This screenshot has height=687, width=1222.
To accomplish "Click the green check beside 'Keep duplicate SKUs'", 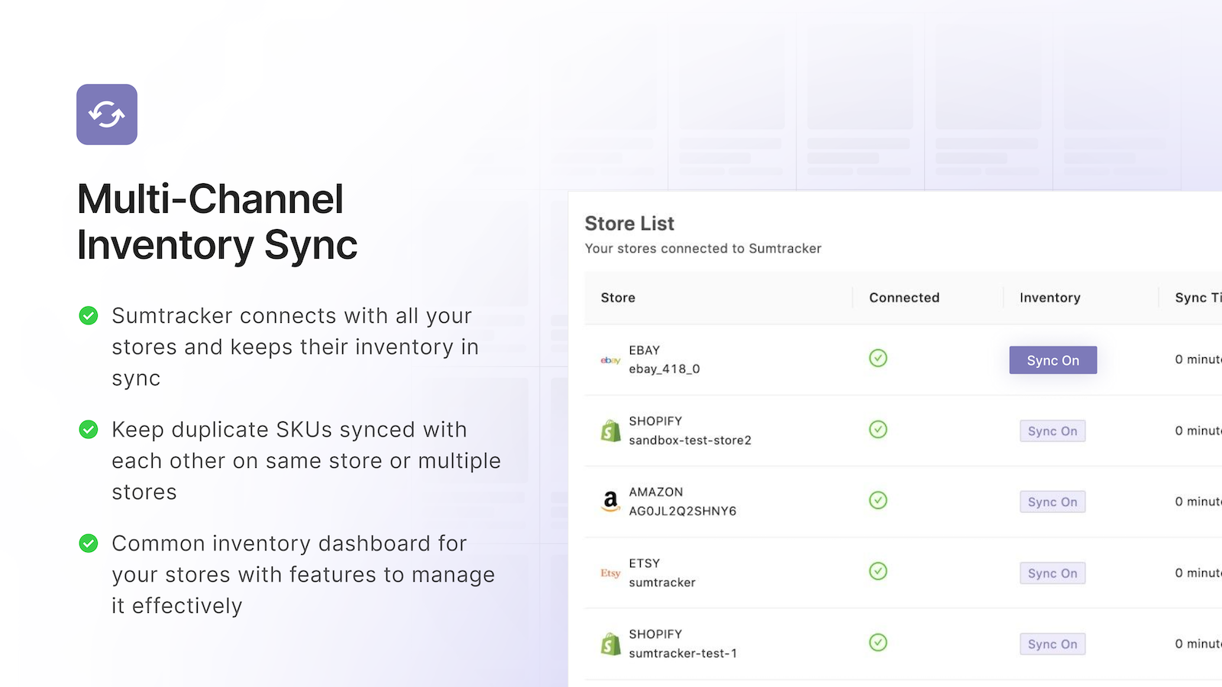I will [x=89, y=429].
